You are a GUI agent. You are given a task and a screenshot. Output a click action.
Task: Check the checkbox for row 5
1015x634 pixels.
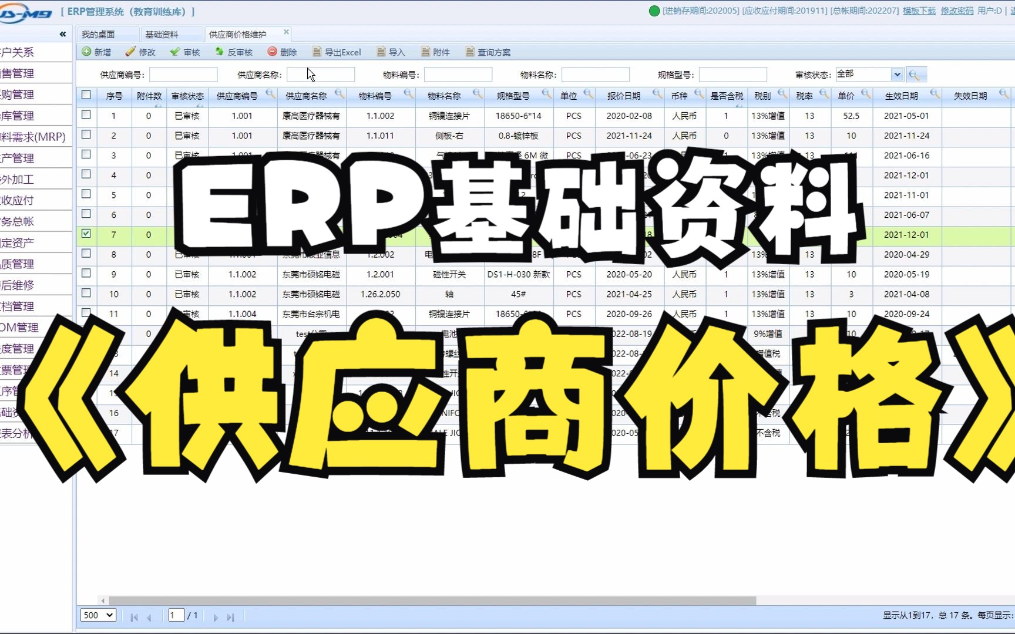(x=86, y=194)
